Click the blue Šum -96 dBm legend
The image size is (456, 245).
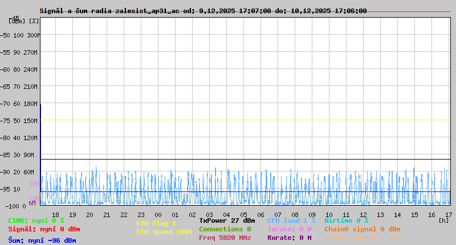point(42,240)
